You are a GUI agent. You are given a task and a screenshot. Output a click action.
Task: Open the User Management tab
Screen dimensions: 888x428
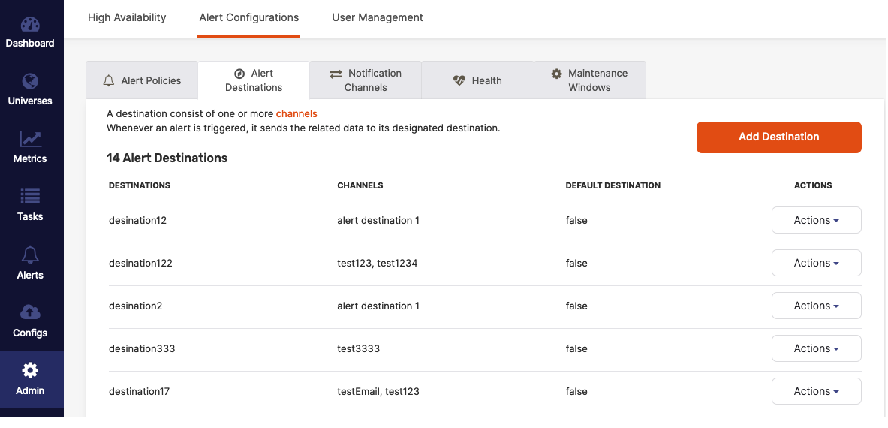[377, 17]
